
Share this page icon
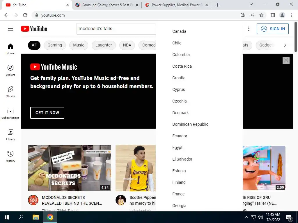[252, 15]
